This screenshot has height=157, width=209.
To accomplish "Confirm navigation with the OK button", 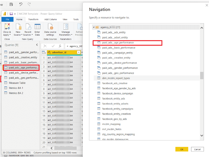I will click(x=182, y=149).
